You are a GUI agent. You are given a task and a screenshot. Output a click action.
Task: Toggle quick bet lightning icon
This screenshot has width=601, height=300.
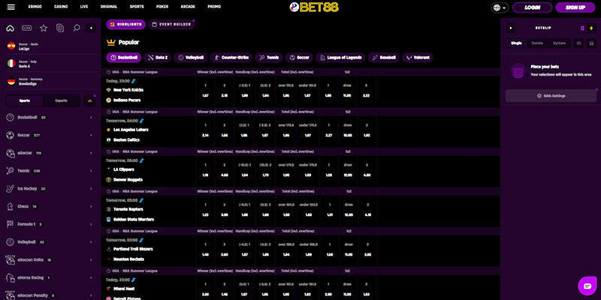pos(591,28)
